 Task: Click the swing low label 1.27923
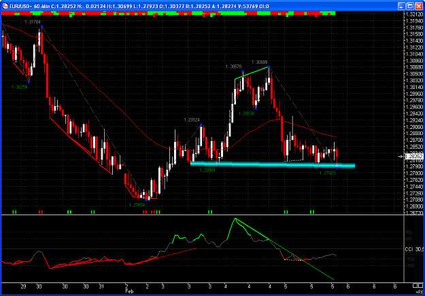click(x=328, y=173)
